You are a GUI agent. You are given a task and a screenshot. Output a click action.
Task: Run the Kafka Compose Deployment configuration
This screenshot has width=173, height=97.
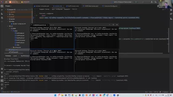tap(136, 2)
